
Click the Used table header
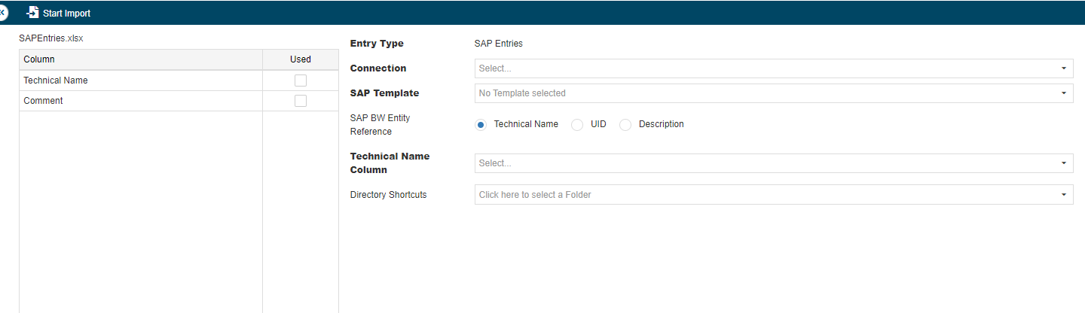pyautogui.click(x=300, y=59)
